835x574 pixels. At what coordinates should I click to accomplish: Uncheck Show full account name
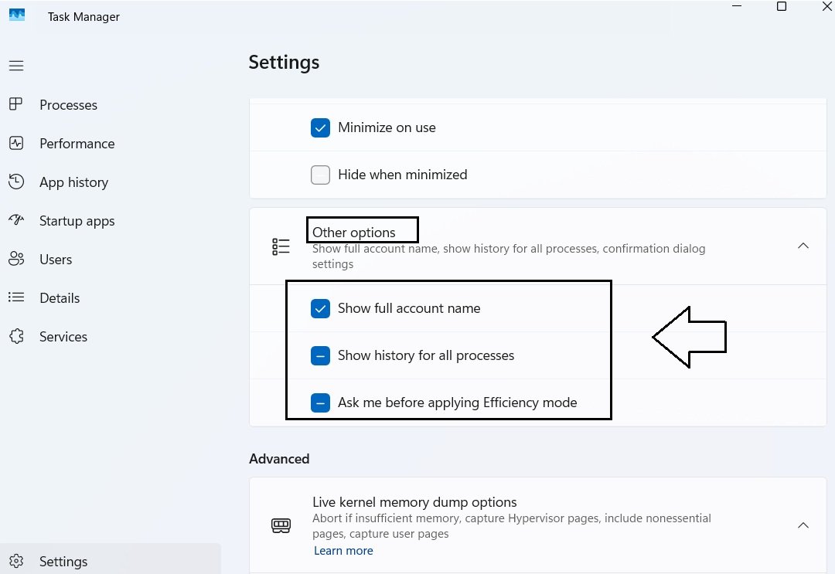(x=320, y=308)
